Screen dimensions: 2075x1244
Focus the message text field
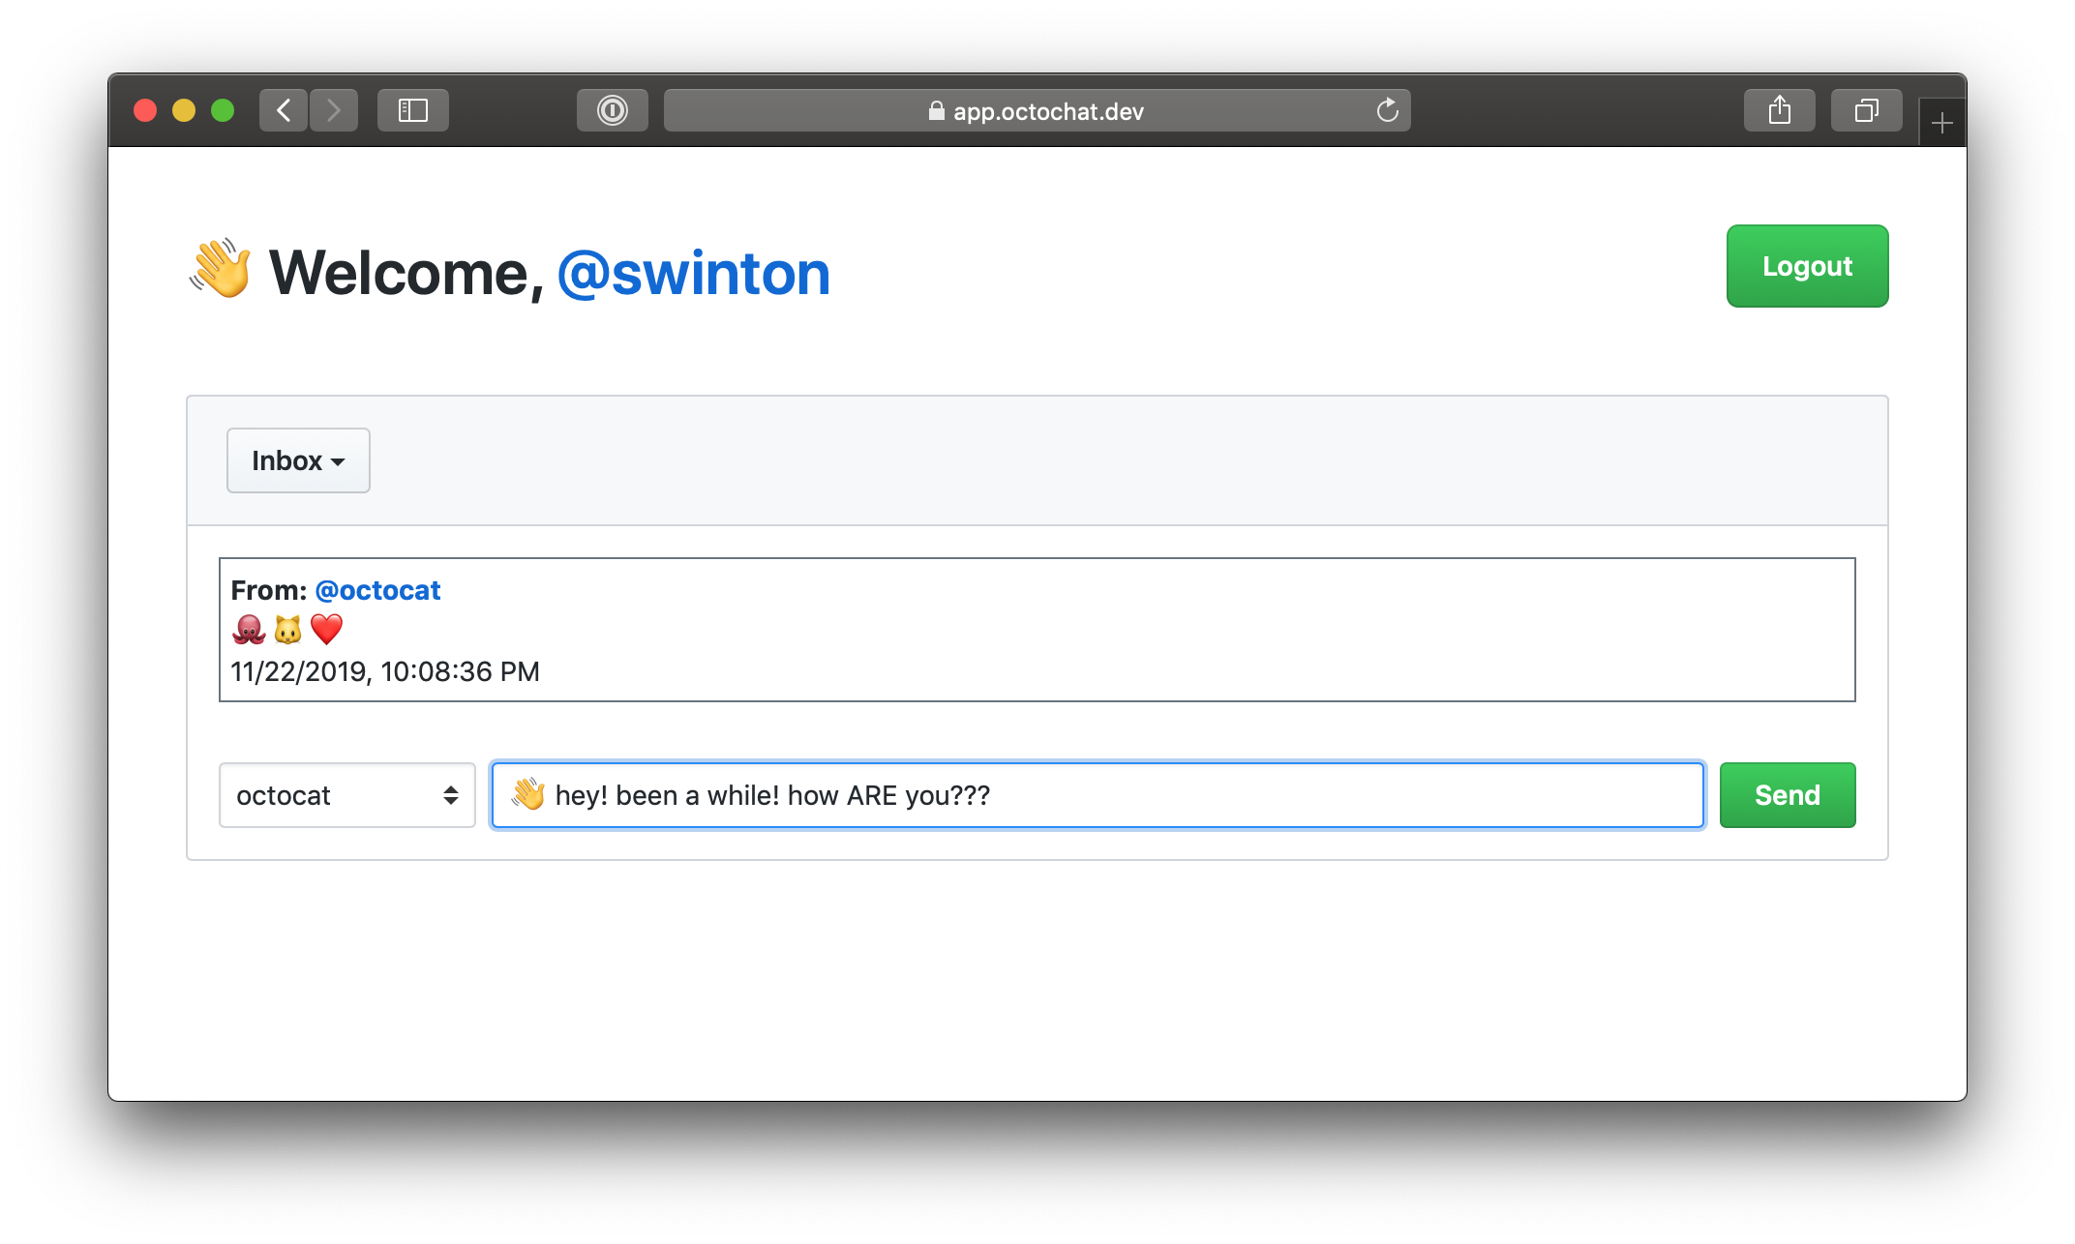coord(1098,795)
